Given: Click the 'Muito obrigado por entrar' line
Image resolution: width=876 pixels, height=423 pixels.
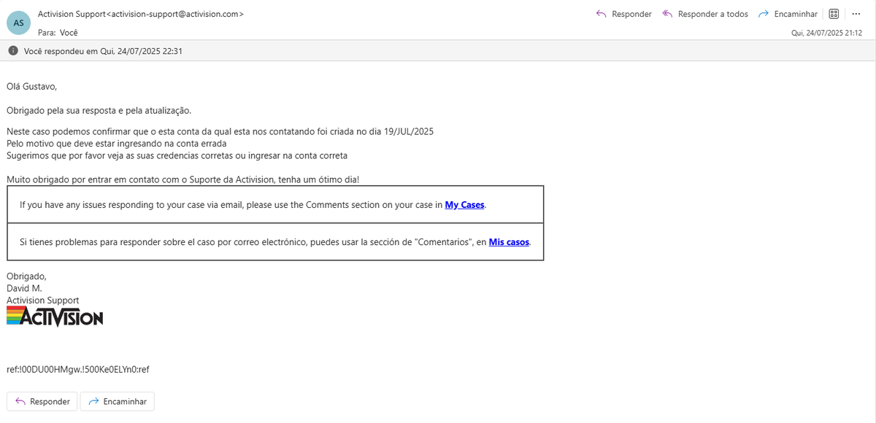Looking at the screenshot, I should coord(182,179).
